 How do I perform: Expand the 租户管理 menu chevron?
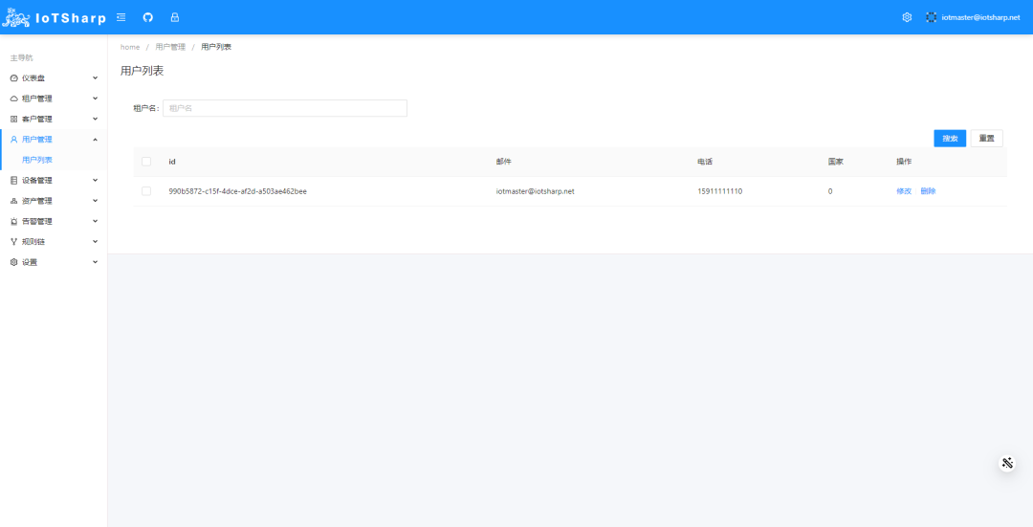[95, 99]
